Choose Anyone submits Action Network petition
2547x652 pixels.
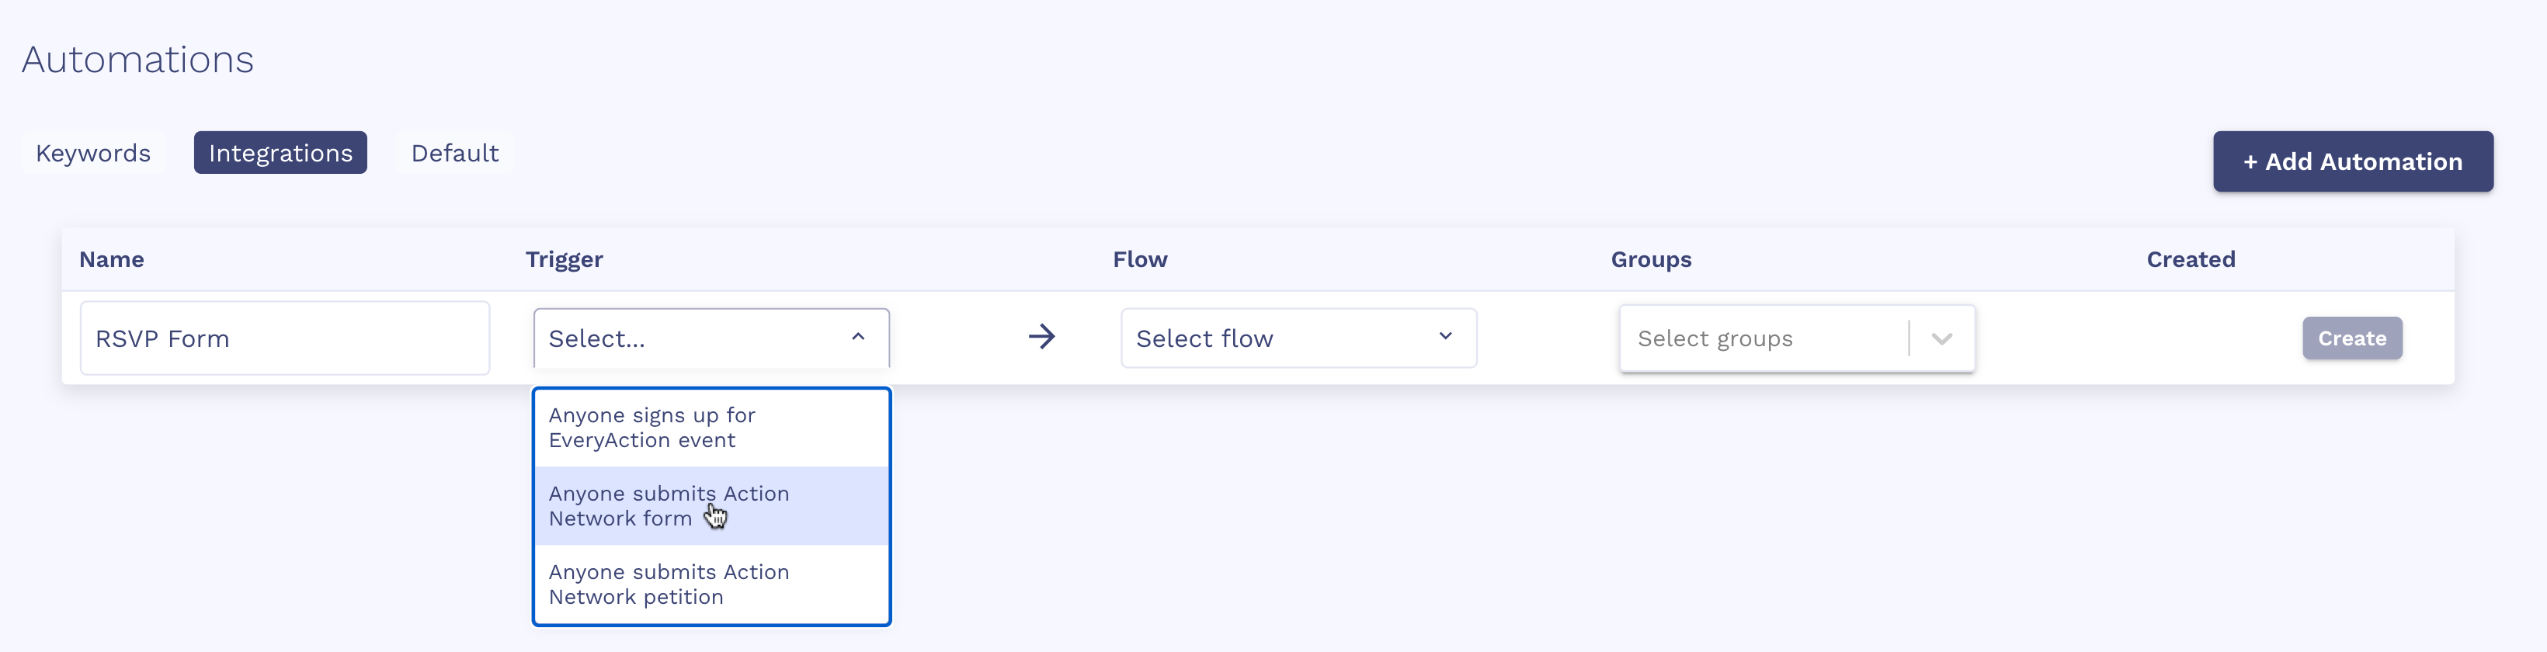[x=711, y=584]
